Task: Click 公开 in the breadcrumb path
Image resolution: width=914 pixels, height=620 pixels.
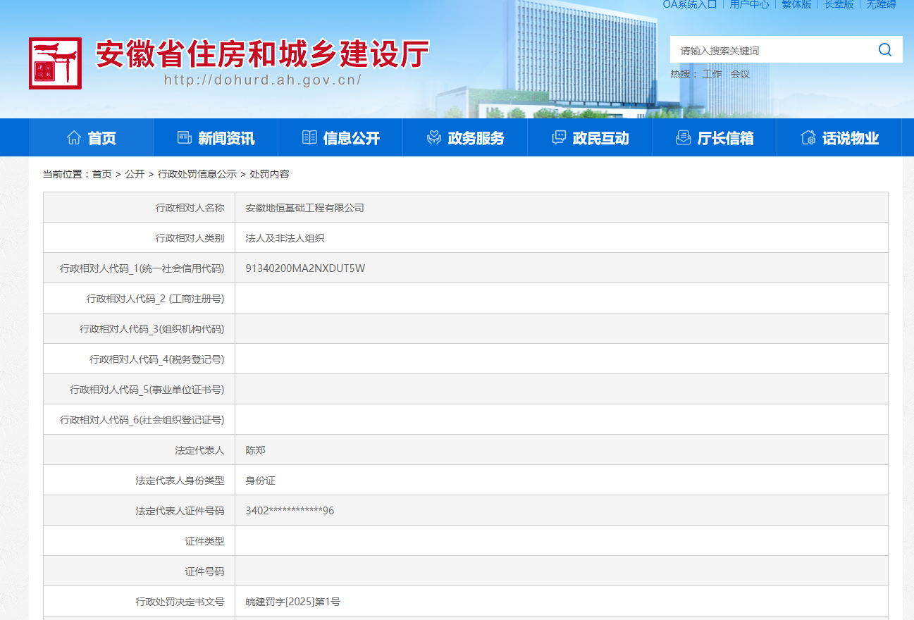Action: coord(135,174)
